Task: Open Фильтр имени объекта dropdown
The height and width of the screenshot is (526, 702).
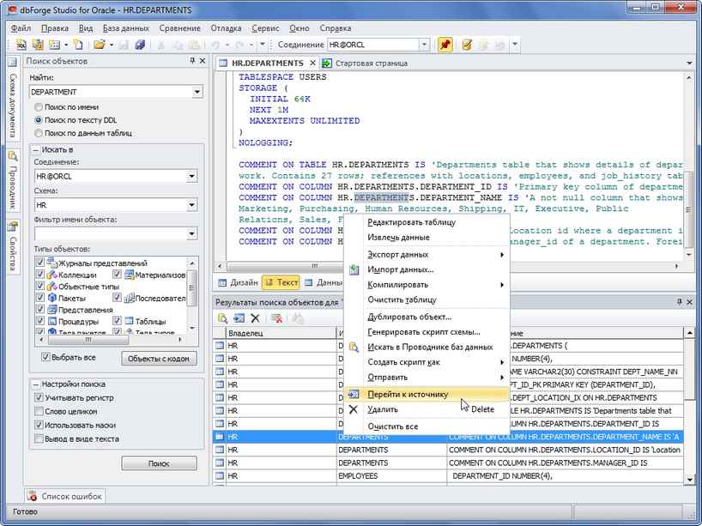Action: pos(191,233)
